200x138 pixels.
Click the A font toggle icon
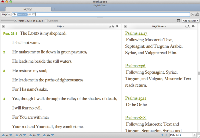pos(16,21)
